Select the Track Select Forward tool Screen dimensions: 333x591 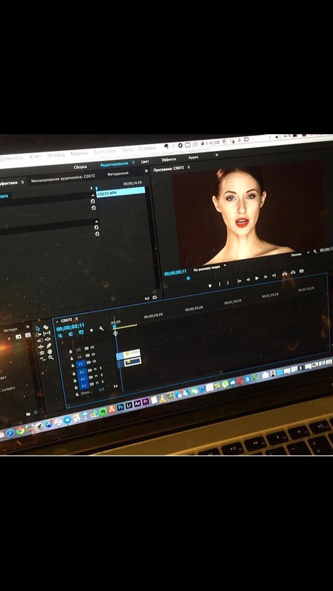pyautogui.click(x=39, y=335)
